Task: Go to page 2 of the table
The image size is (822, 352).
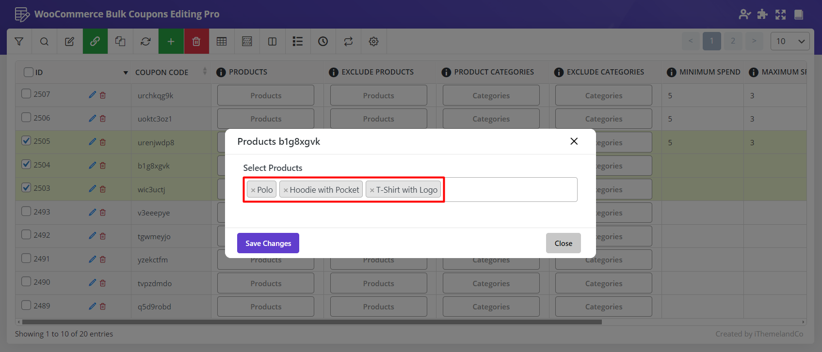Action: 733,41
